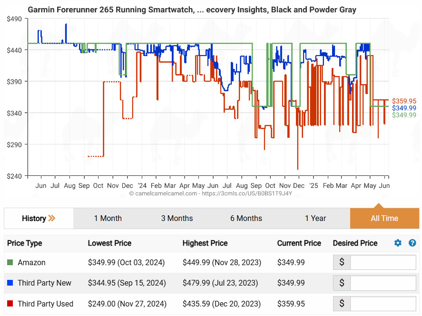
Task: Click the blue help question mark icon
Action: 412,243
